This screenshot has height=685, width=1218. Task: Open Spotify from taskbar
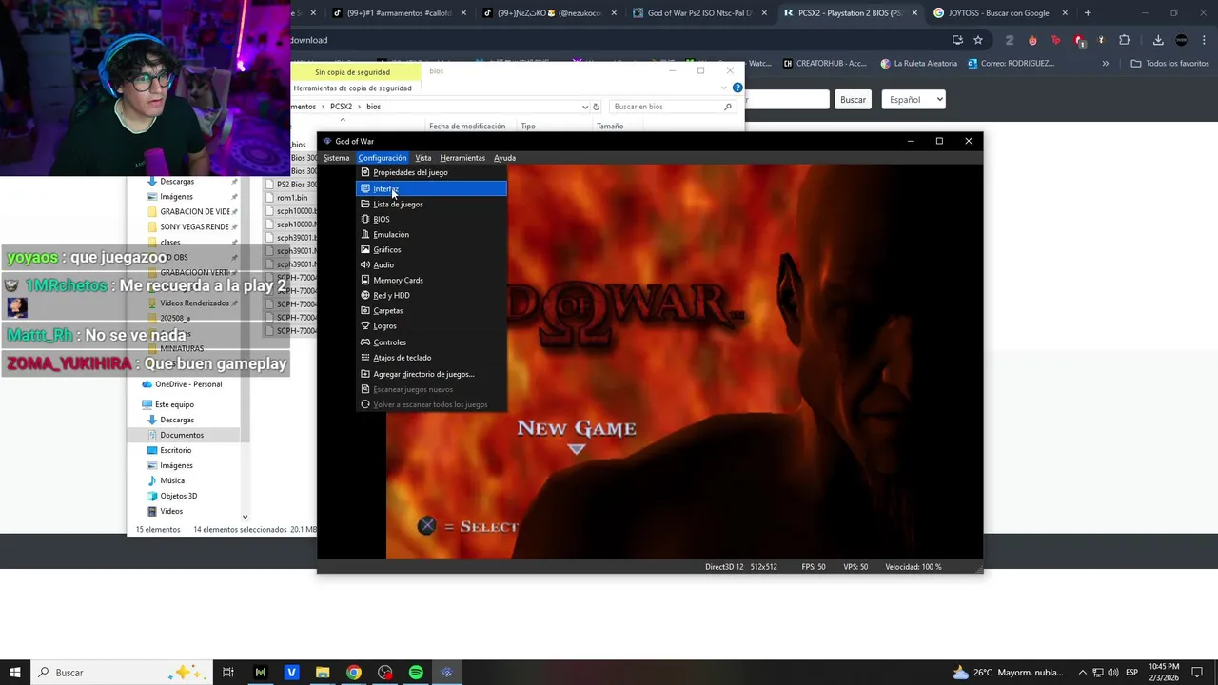click(x=416, y=673)
